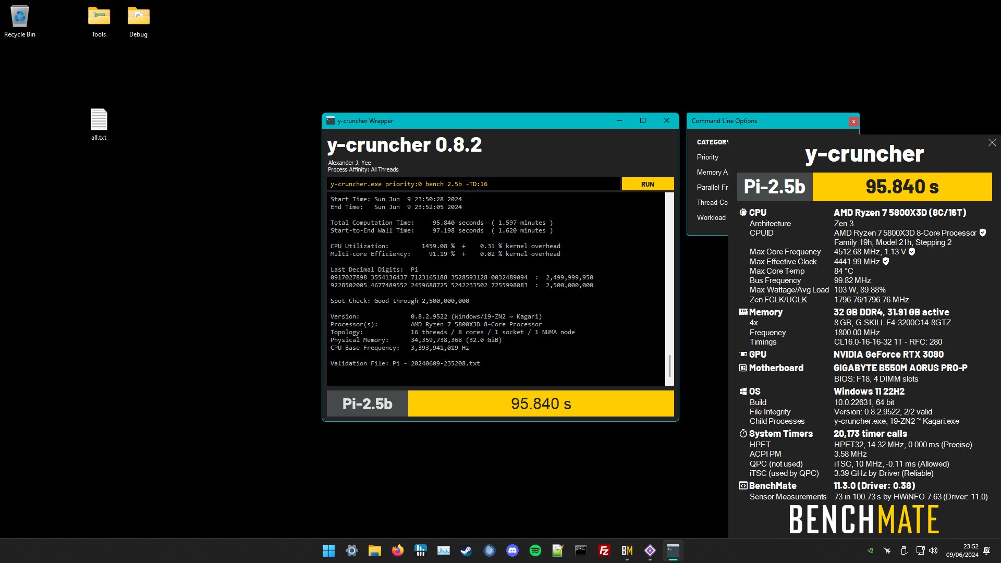
Task: Close the Command Line Options window
Action: 853,121
